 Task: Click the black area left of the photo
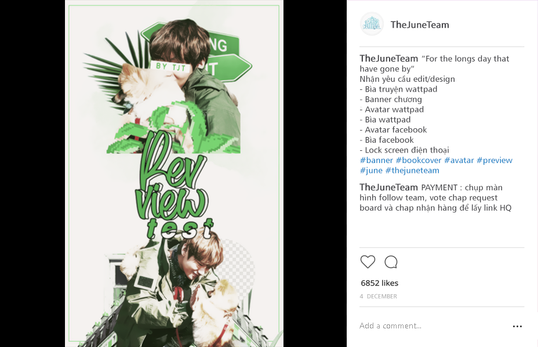tap(32, 173)
